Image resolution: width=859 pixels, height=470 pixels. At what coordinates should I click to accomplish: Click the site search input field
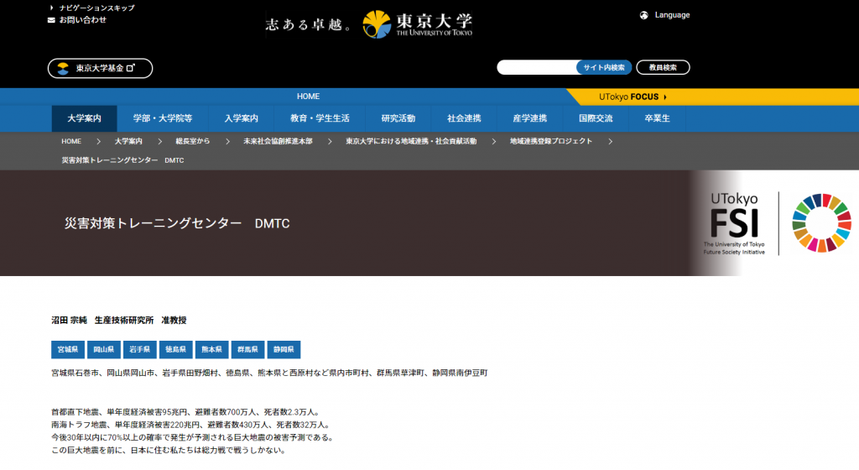536,67
